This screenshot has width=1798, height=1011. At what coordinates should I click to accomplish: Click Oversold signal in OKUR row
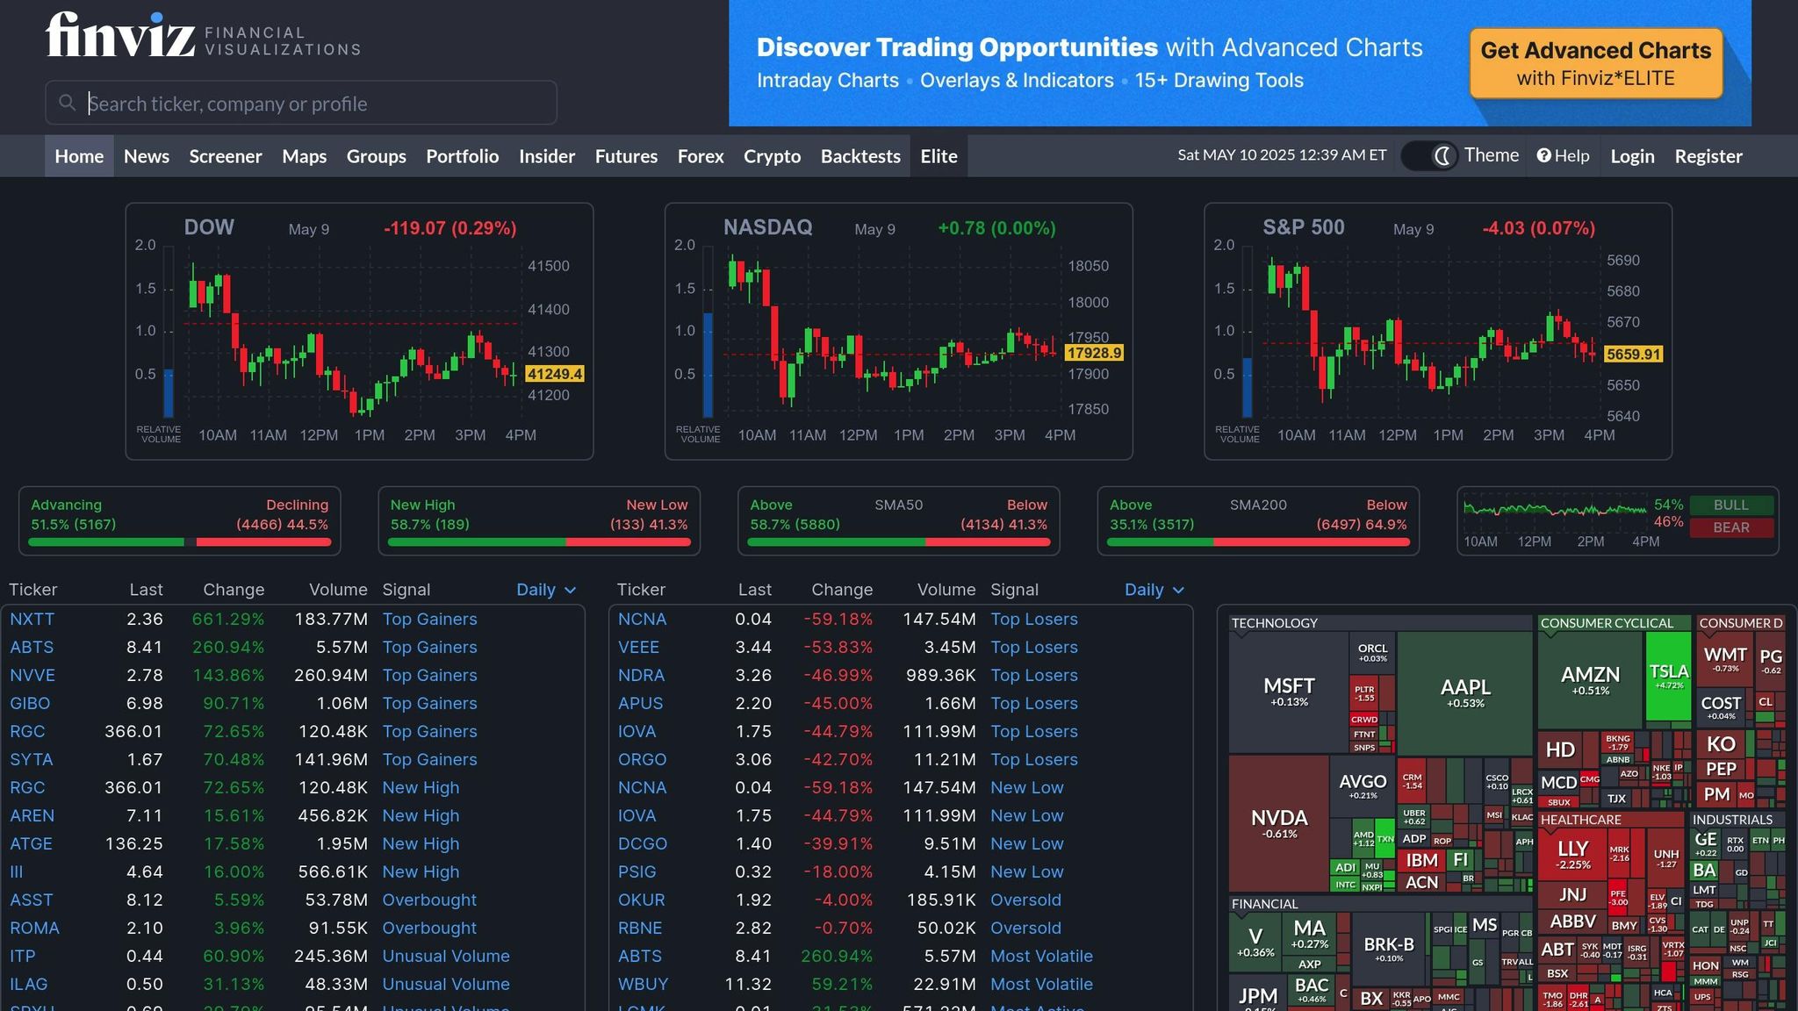(x=1026, y=900)
